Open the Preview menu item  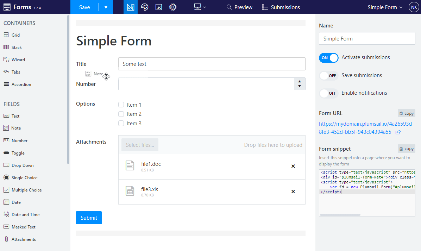239,7
